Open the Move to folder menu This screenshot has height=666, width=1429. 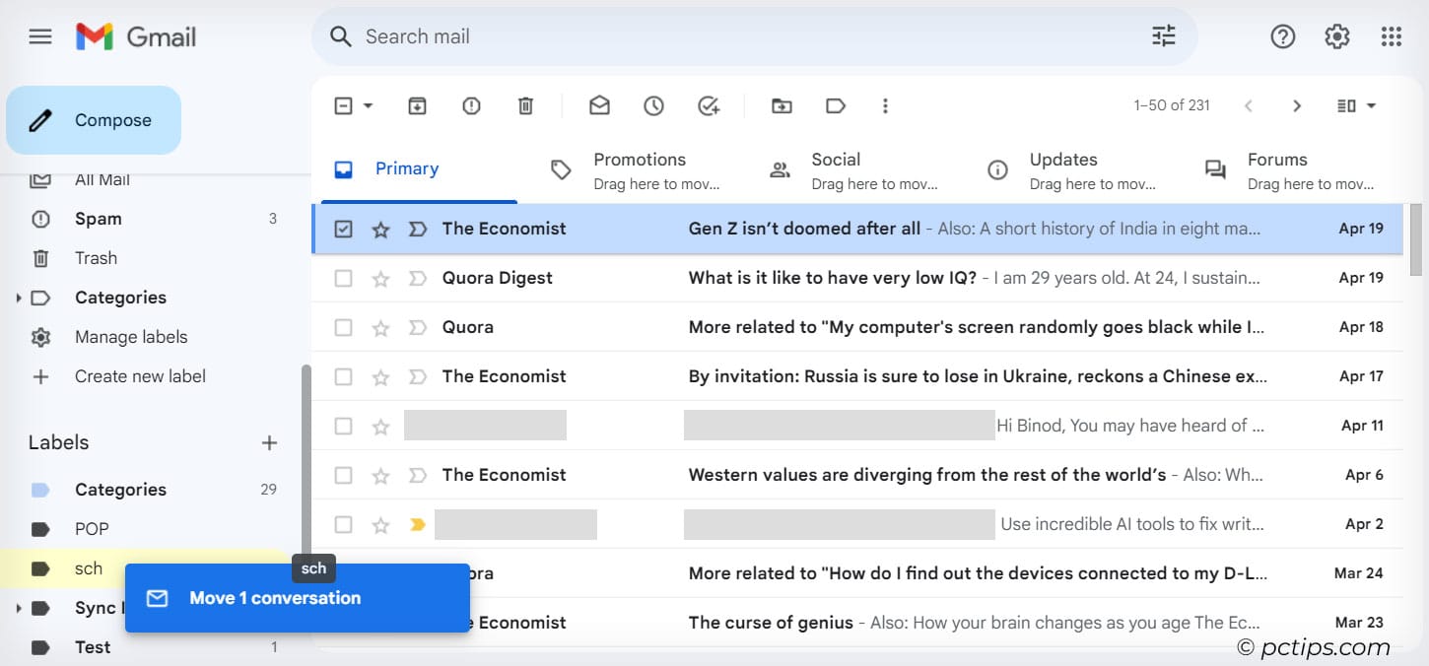(x=781, y=105)
